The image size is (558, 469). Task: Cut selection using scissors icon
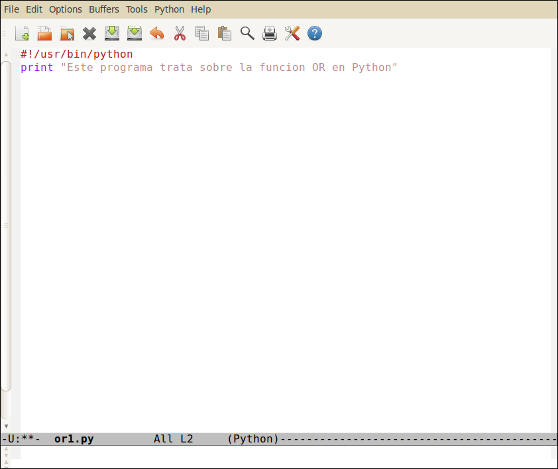click(x=180, y=33)
